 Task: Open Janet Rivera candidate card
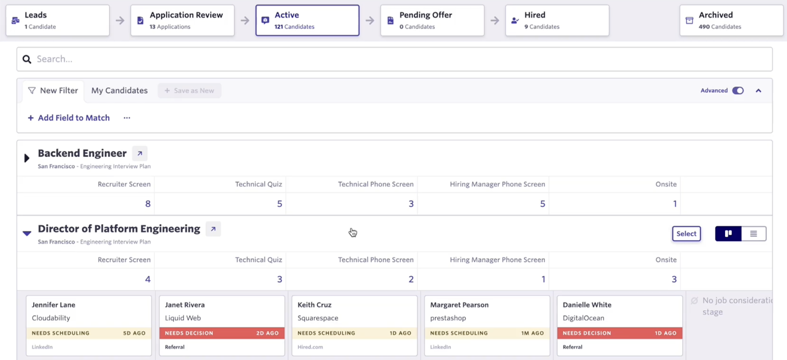tap(222, 326)
